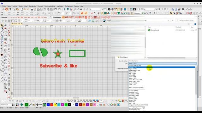This screenshot has height=113, width=202.
Task: Click the Rechercher dans search field
Action: 186,20
